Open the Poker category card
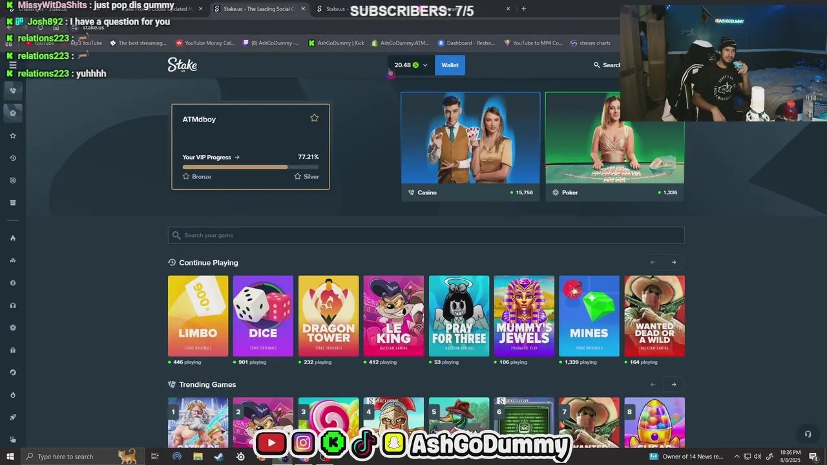 [x=614, y=147]
